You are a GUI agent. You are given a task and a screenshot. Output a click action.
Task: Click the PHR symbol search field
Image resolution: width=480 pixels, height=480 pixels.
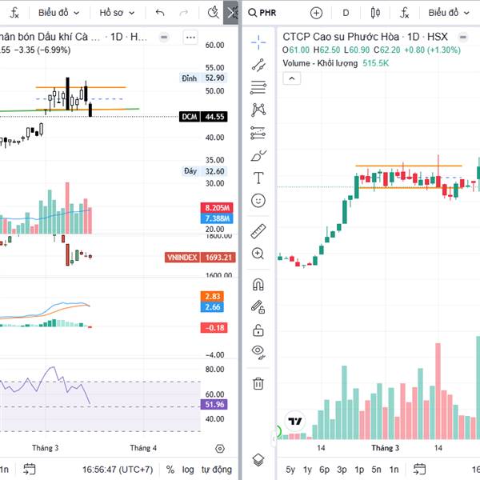[274, 13]
